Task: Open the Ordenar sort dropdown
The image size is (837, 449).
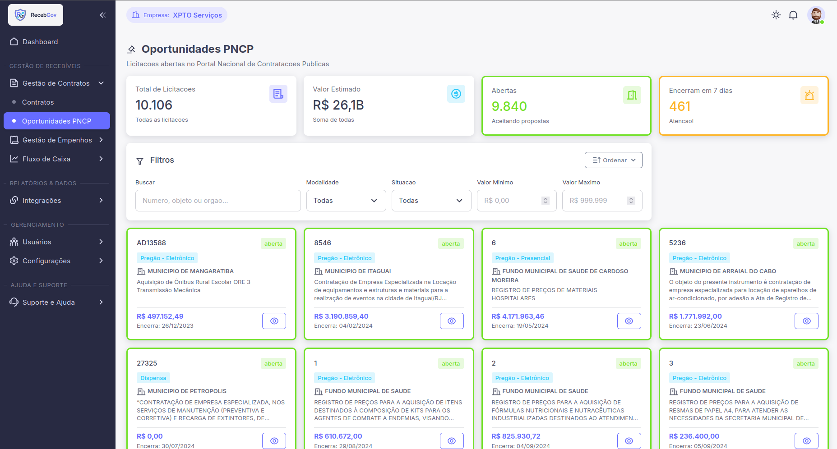Action: tap(613, 160)
